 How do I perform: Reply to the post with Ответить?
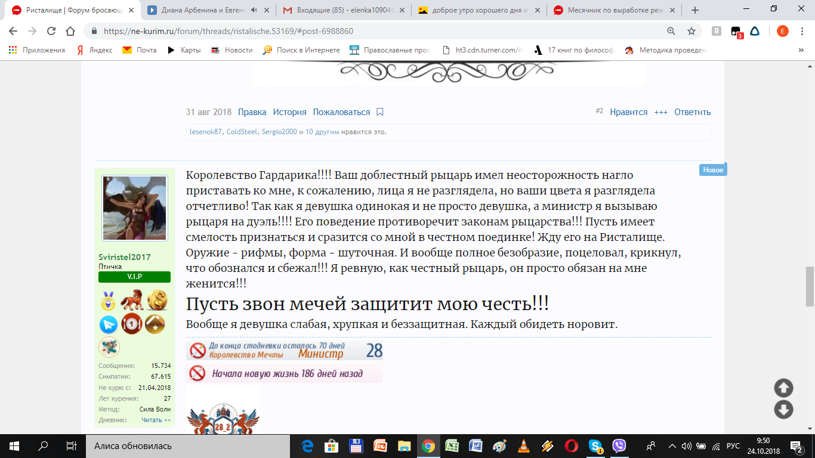pyautogui.click(x=693, y=112)
